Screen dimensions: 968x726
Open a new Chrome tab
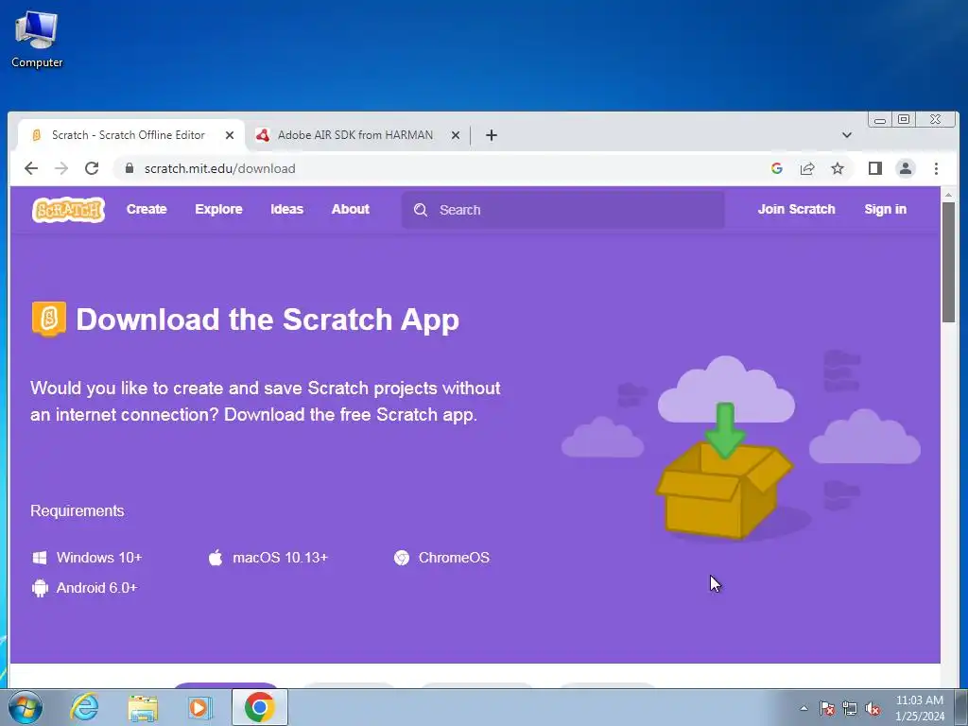pyautogui.click(x=492, y=135)
